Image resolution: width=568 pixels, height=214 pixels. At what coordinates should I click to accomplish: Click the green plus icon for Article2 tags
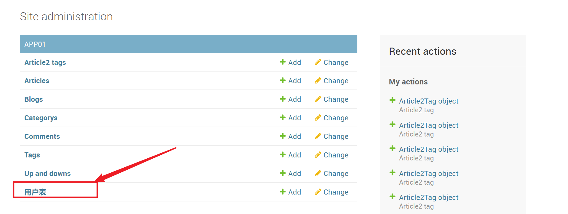(282, 62)
